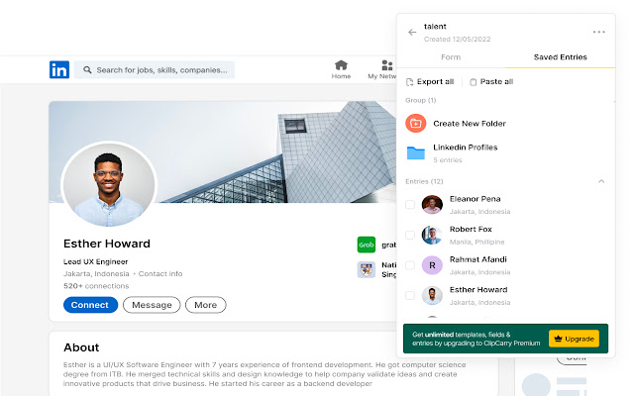Image resolution: width=634 pixels, height=396 pixels.
Task: Open the LinkedIn Home icon
Action: coord(341,65)
